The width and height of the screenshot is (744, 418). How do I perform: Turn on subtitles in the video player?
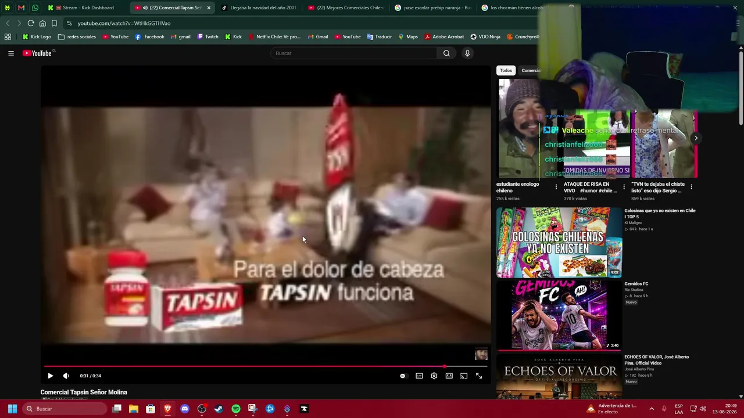point(419,376)
